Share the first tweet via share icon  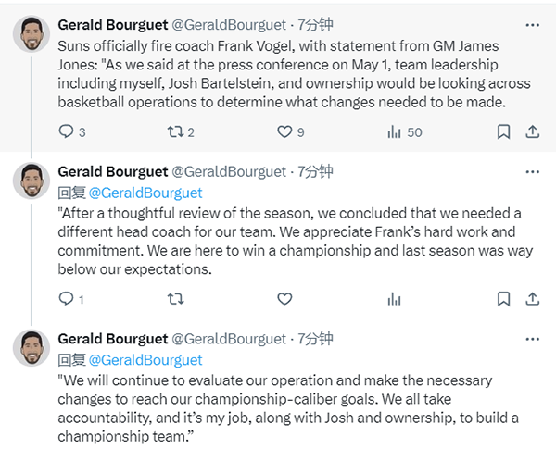pos(532,131)
